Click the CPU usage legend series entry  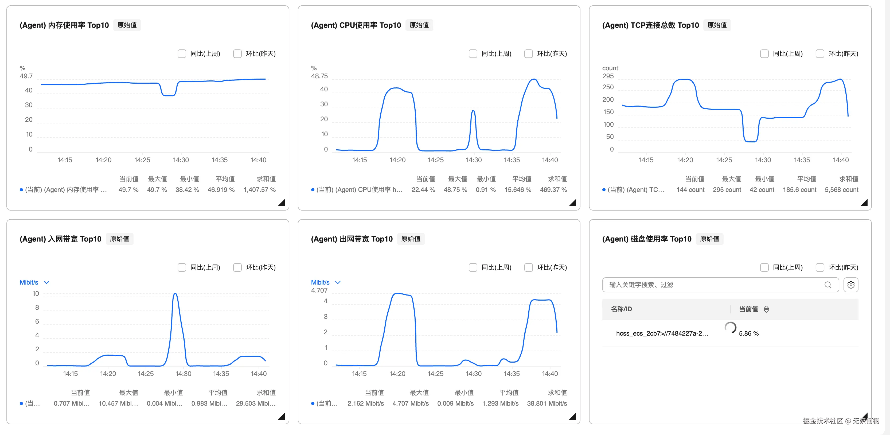359,190
